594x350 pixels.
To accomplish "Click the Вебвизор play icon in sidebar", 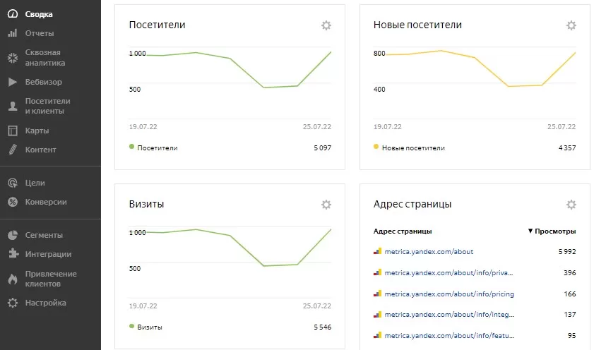I will point(12,82).
